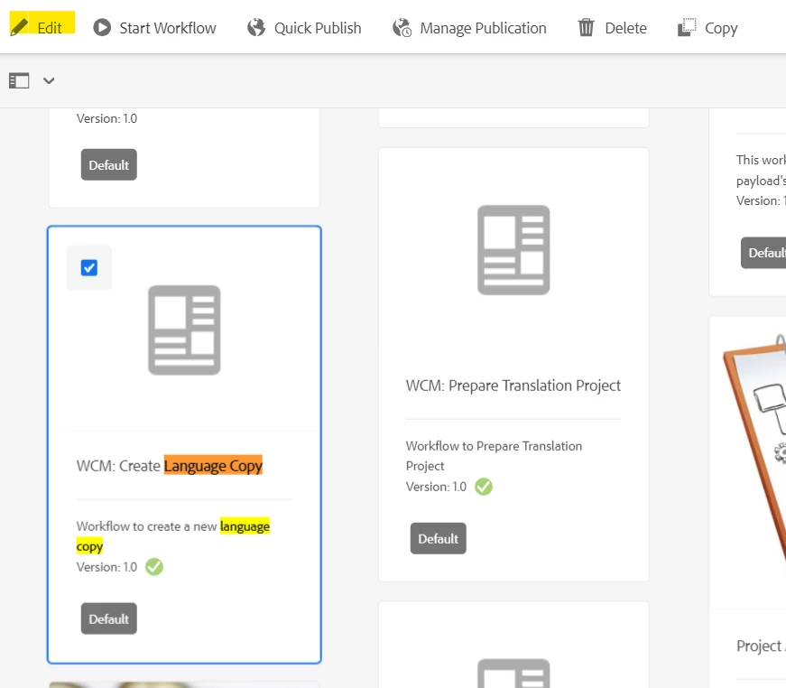This screenshot has height=688, width=786.
Task: Click 'Version: 1.0' on Create Language Copy card
Action: click(106, 567)
